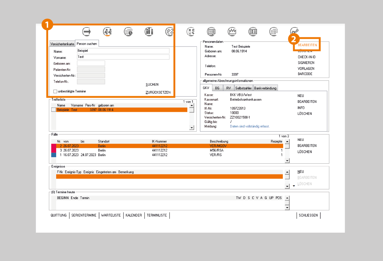The image size is (383, 261).
Task: Open the ID card layout icon
Action: tap(253, 31)
